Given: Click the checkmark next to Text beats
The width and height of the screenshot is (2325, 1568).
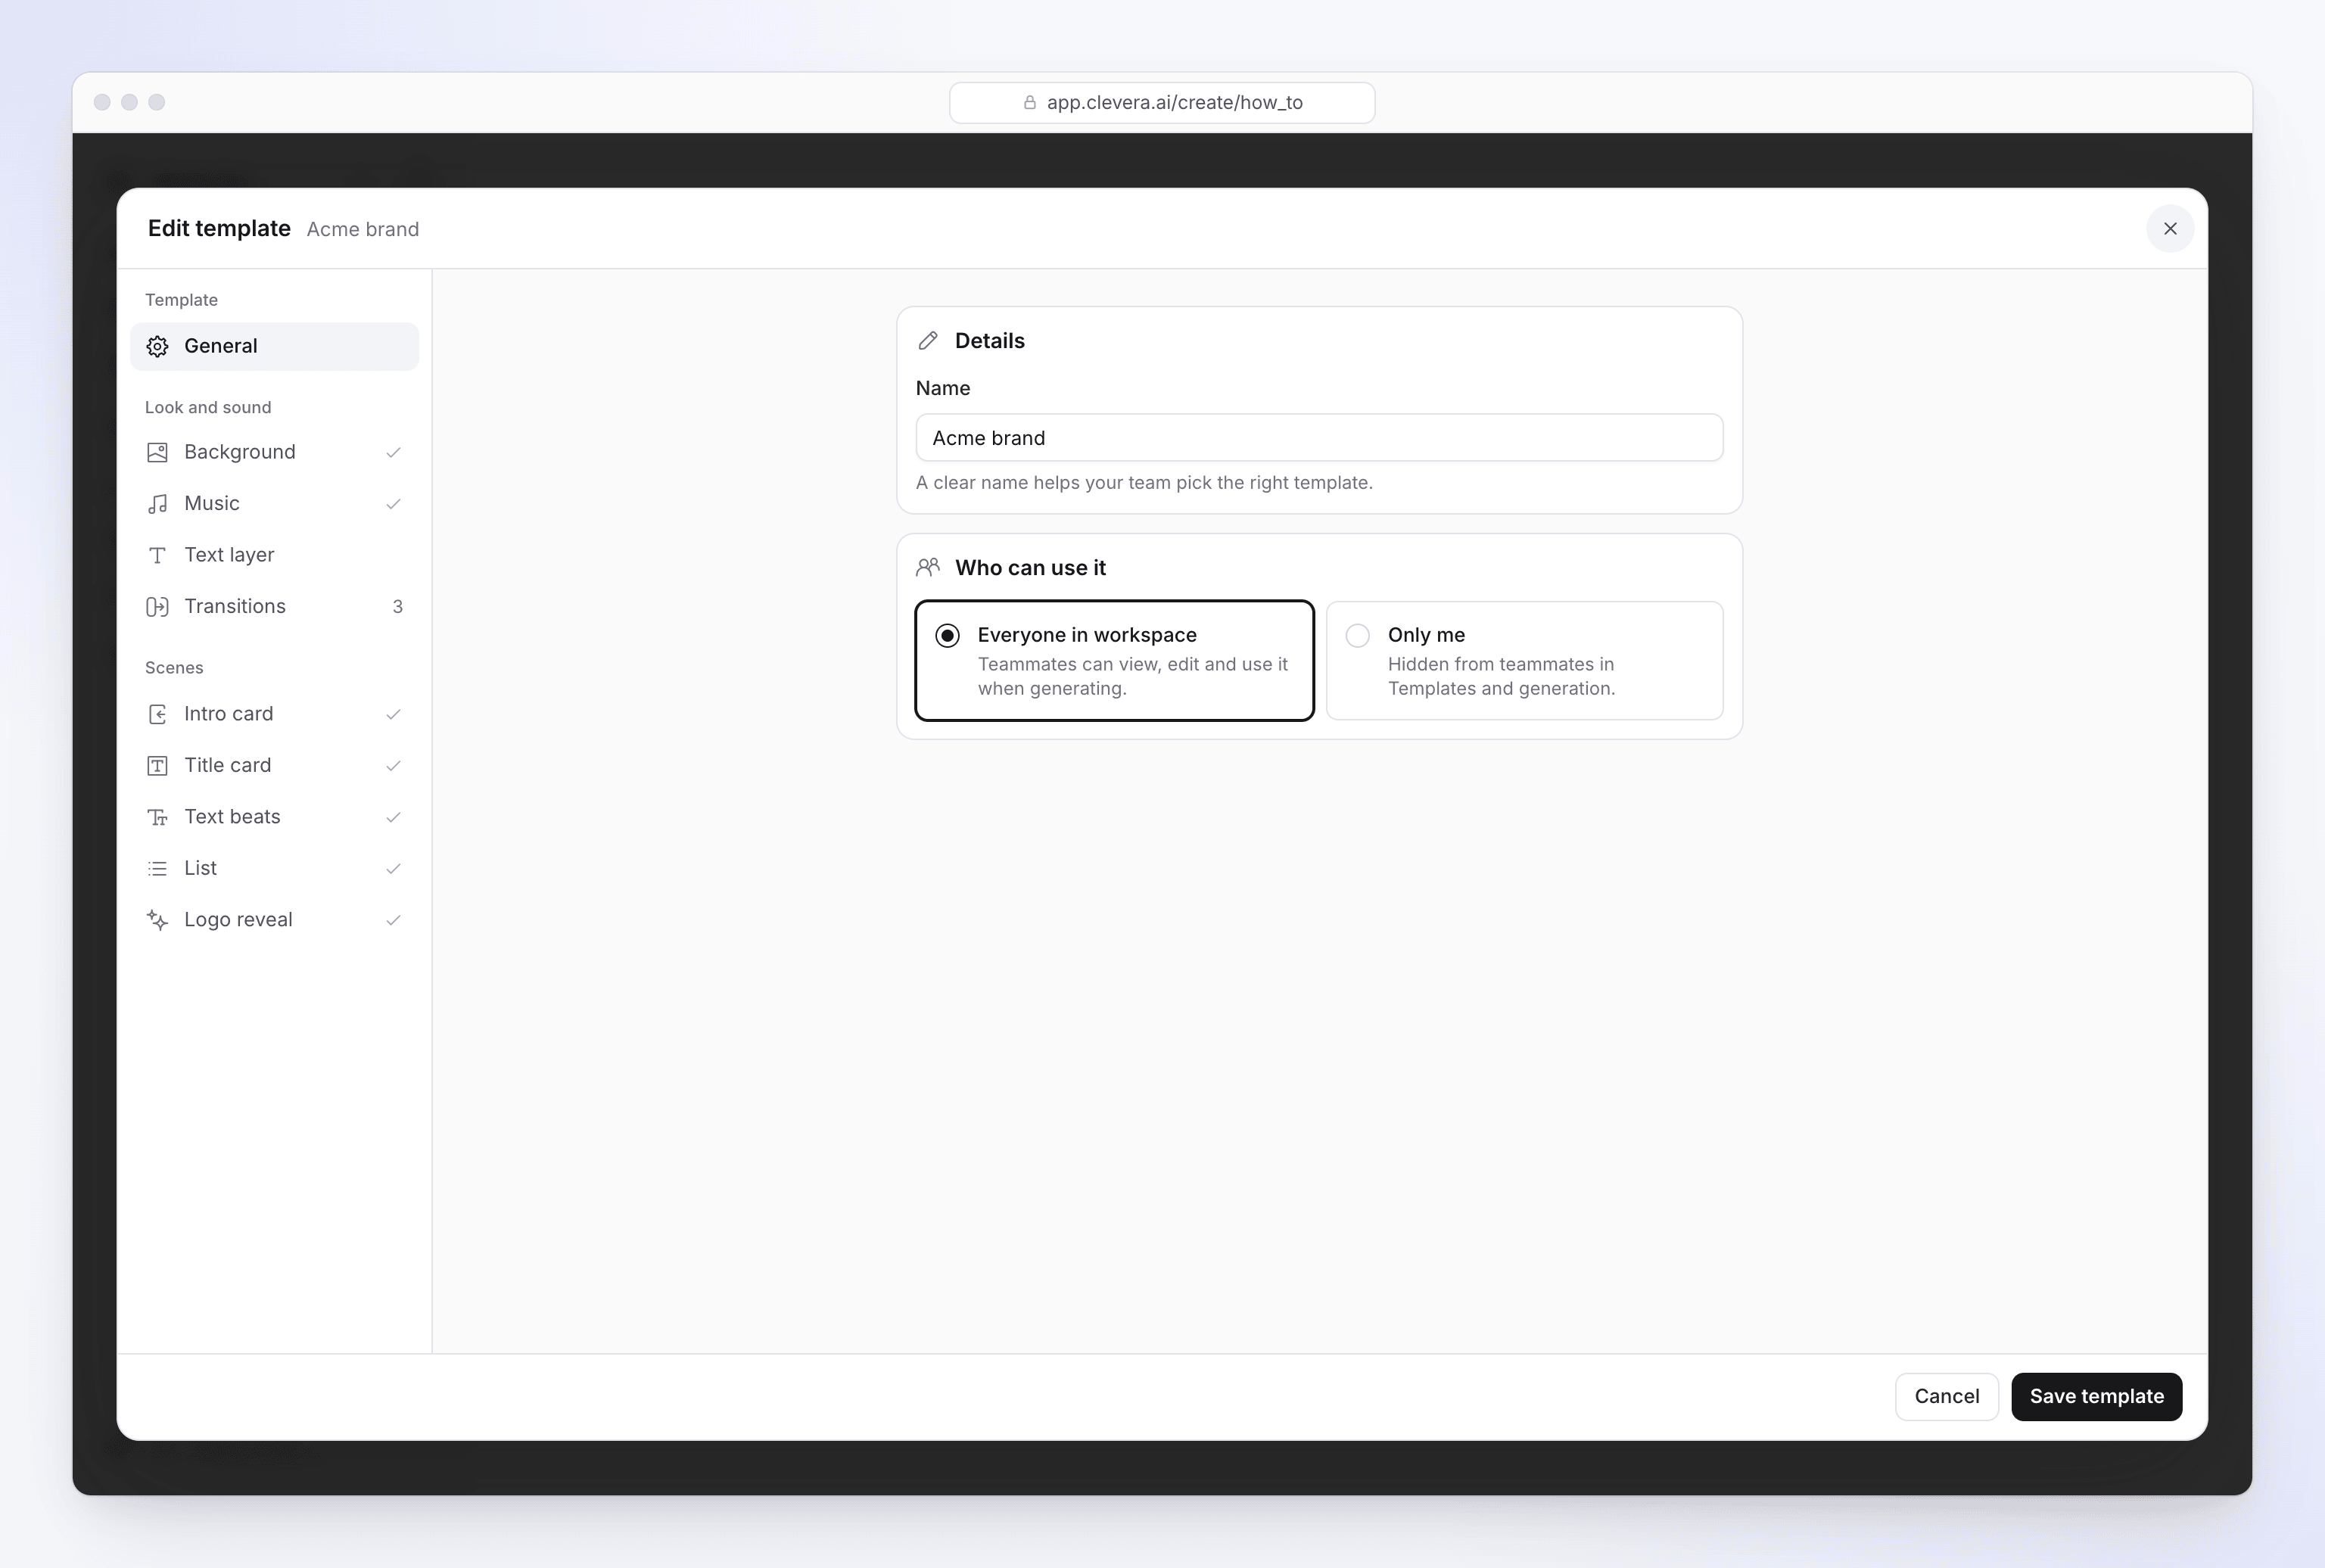Looking at the screenshot, I should [393, 817].
